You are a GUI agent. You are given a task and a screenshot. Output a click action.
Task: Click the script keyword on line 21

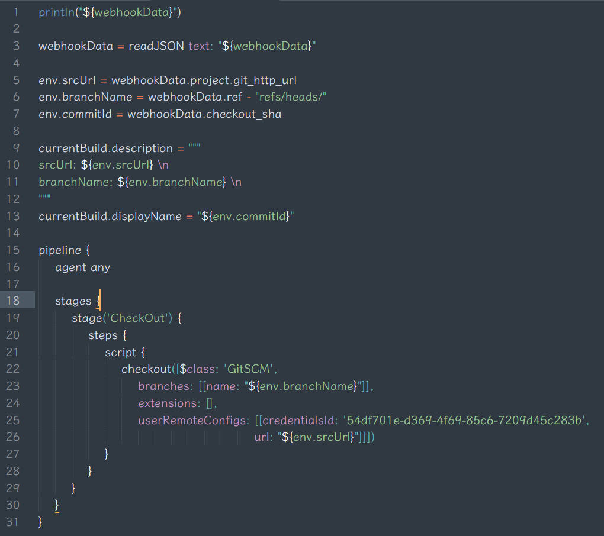point(121,353)
